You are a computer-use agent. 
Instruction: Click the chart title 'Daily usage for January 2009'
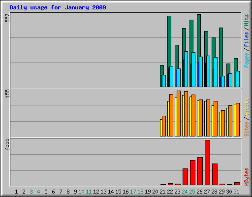coord(58,7)
